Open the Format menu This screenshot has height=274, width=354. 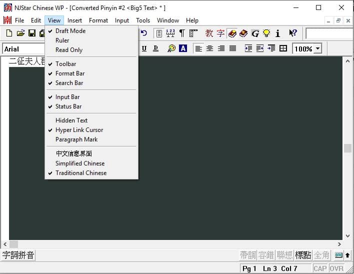[98, 20]
